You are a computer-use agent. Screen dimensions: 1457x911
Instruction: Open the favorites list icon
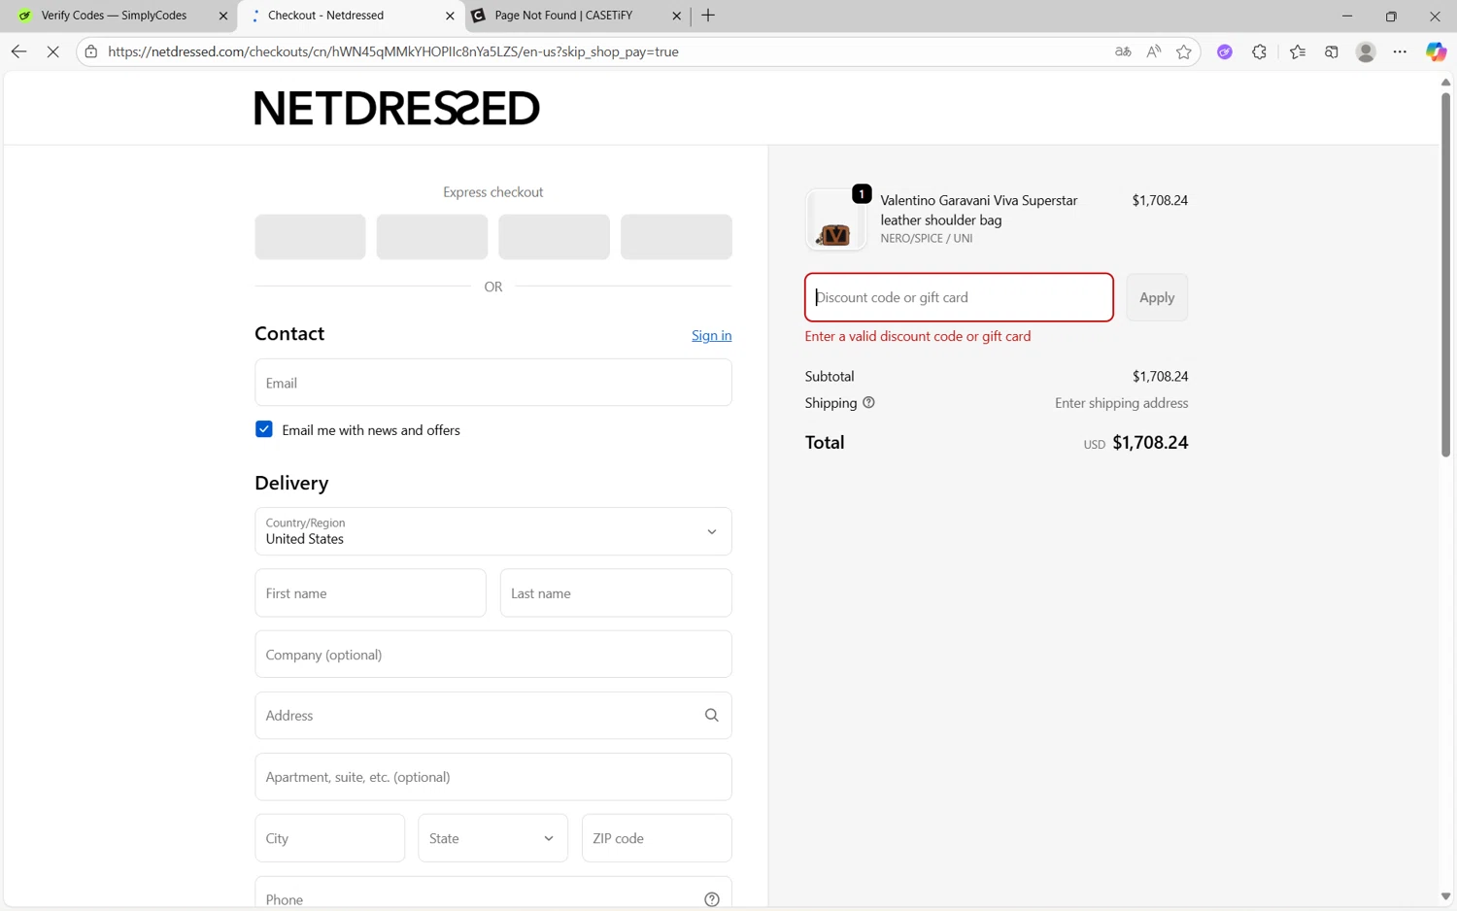coord(1298,51)
